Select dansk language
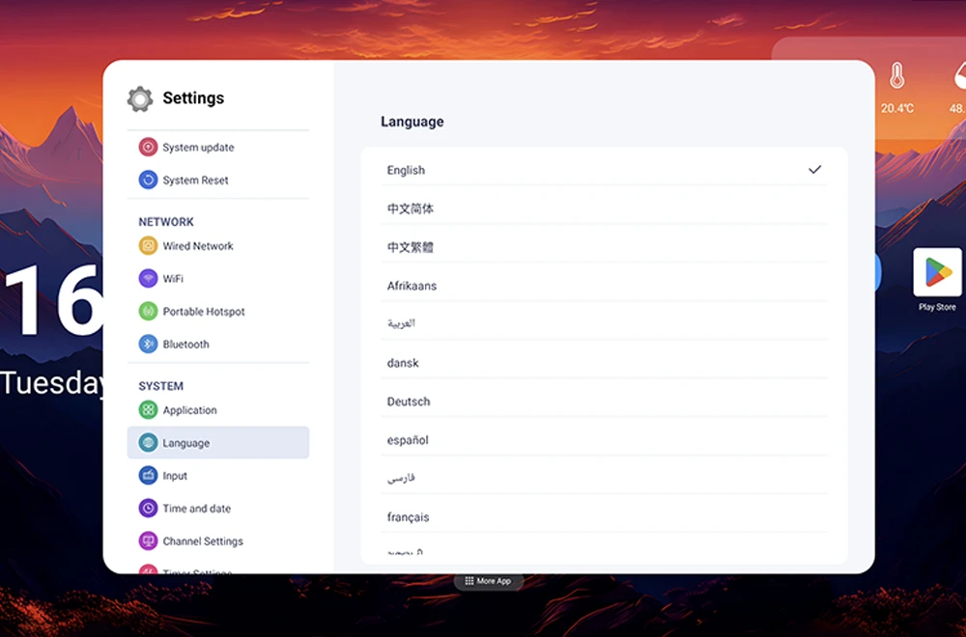The width and height of the screenshot is (966, 637). point(604,363)
